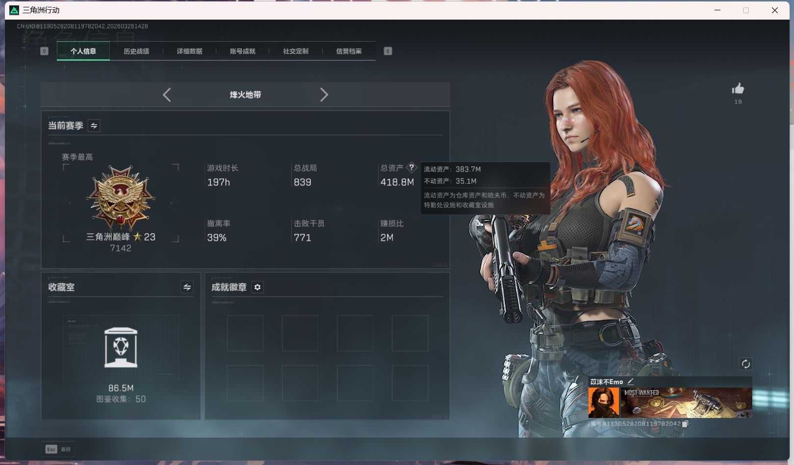The width and height of the screenshot is (794, 465).
Task: Select the first empty achievement badge slot
Action: [x=245, y=333]
